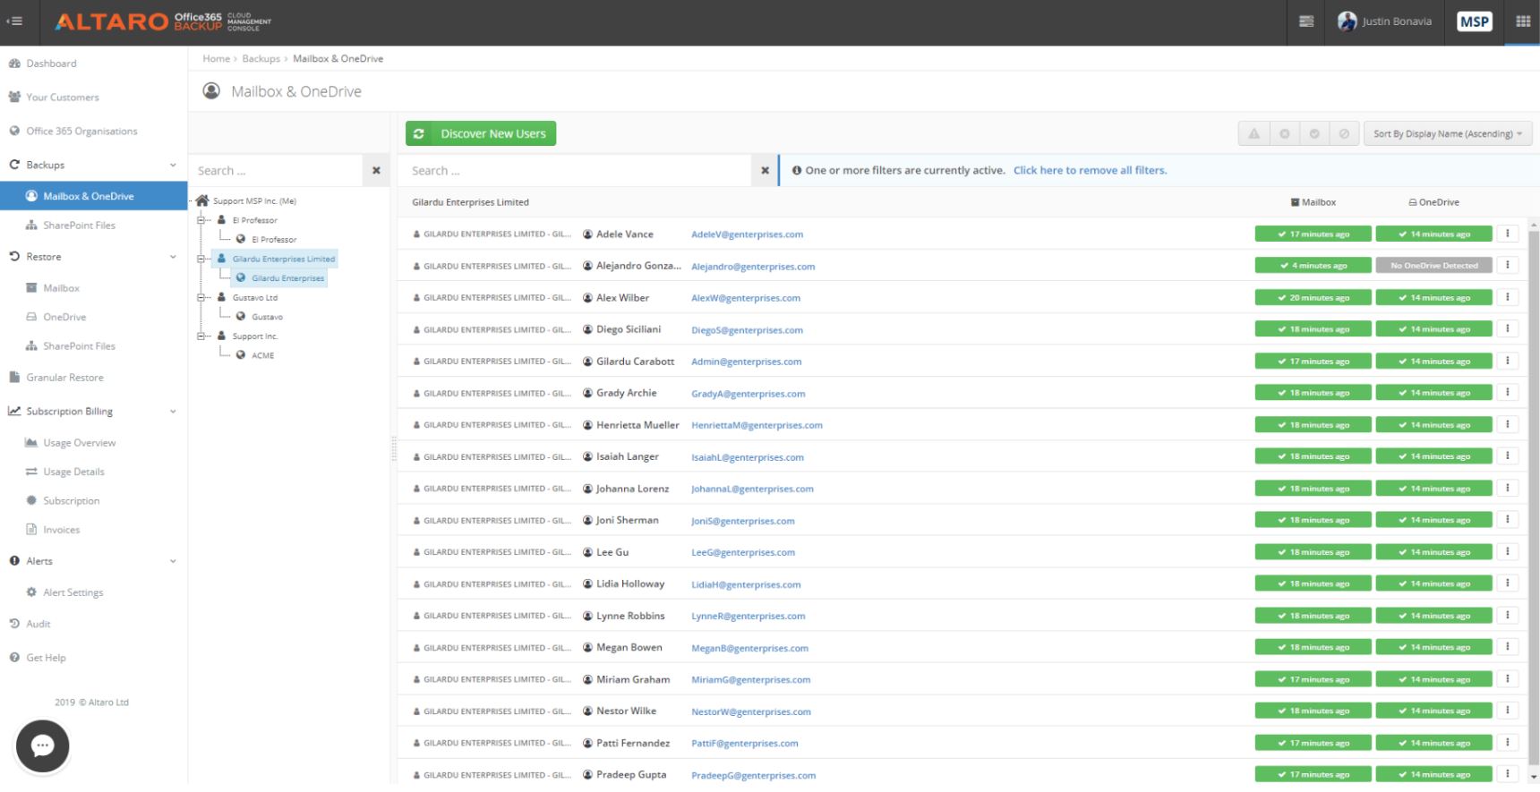This screenshot has width=1540, height=792.
Task: Click Backups in breadcrumb
Action: coord(261,59)
